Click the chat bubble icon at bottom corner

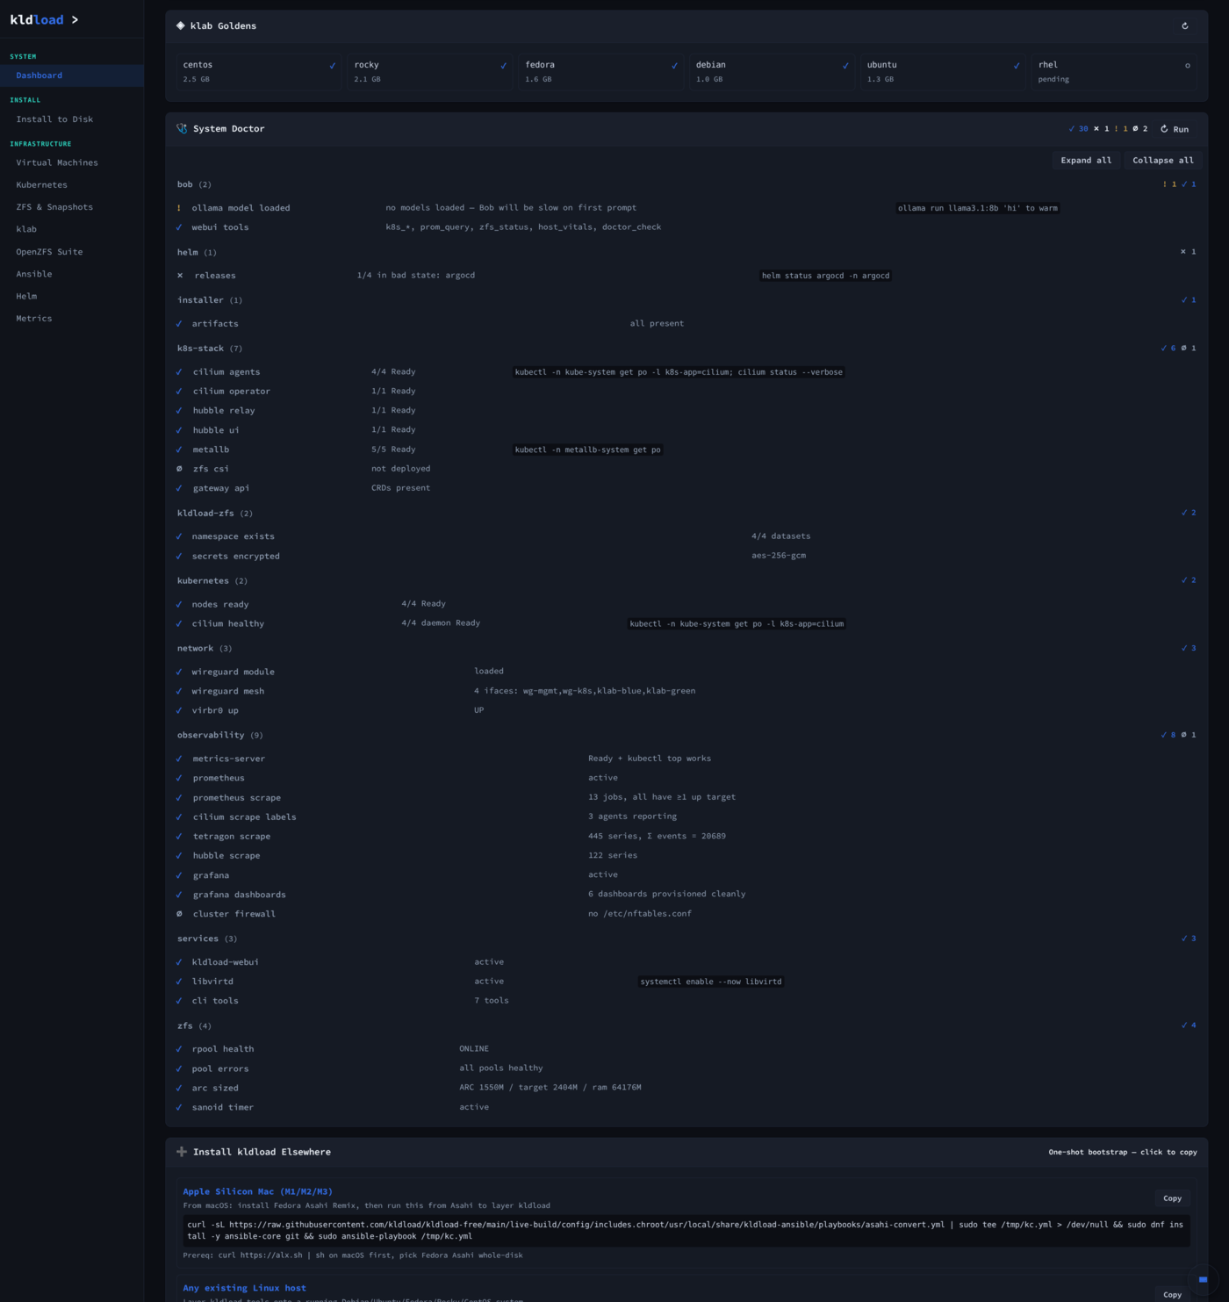(1203, 1279)
